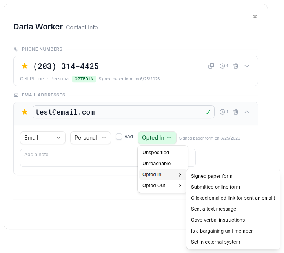The height and width of the screenshot is (253, 284).
Task: Click the Cell Phone label
Action: pyautogui.click(x=32, y=79)
